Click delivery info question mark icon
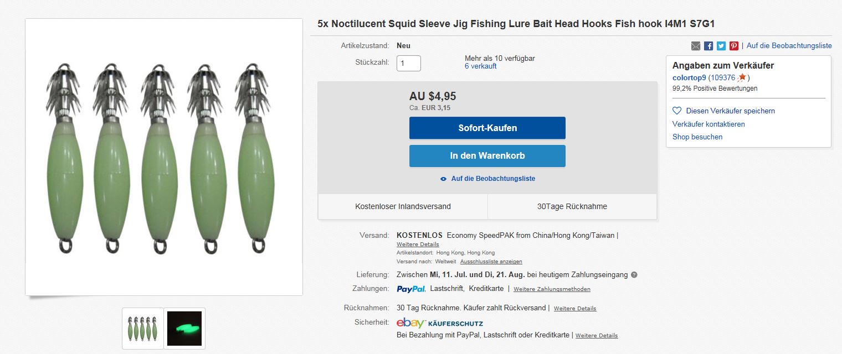 tap(634, 275)
